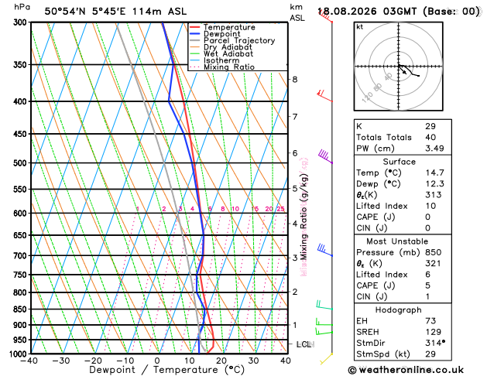Screen dimensions: 487x376
Task: Select the 500 pressure level label
Action: [22, 163]
